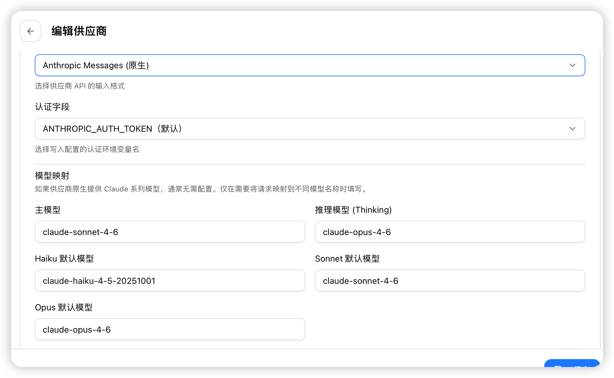Click the Sonnet 默认模型 label
Viewport: 614px width, 378px height.
click(347, 259)
